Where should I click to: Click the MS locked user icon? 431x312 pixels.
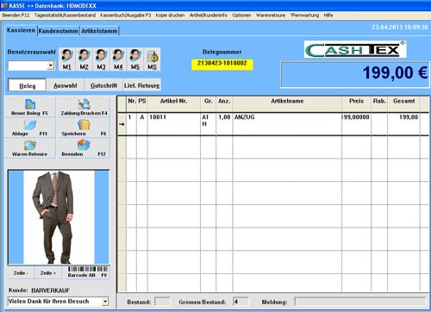click(x=153, y=59)
